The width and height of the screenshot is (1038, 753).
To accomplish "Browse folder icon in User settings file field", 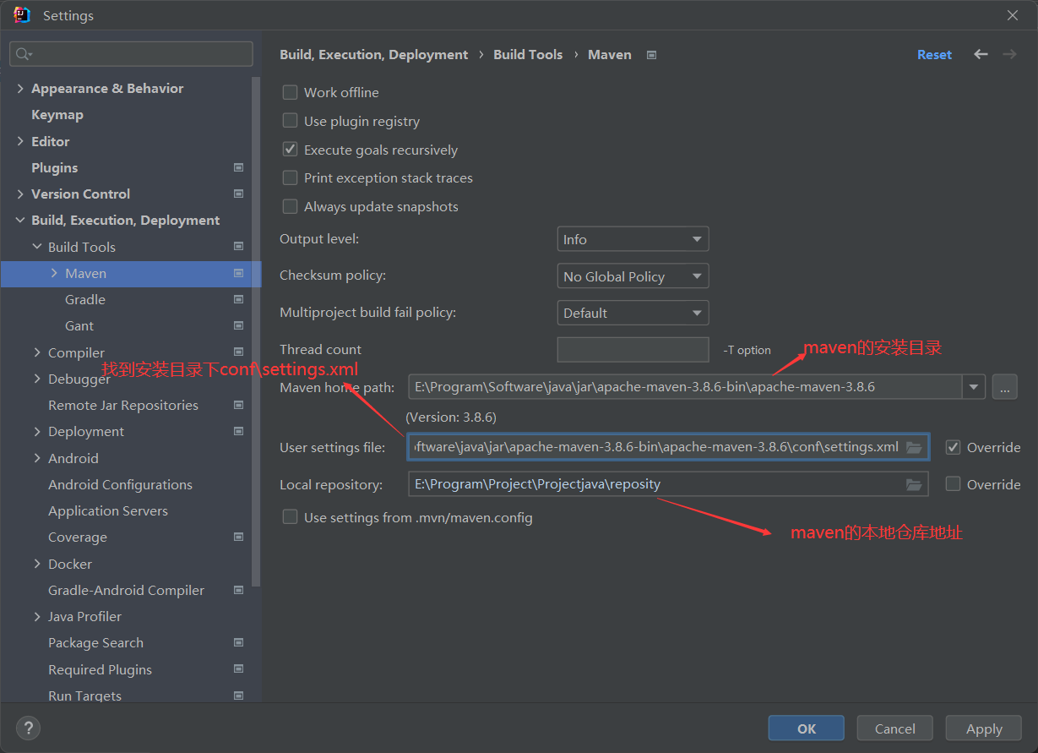I will (x=914, y=447).
